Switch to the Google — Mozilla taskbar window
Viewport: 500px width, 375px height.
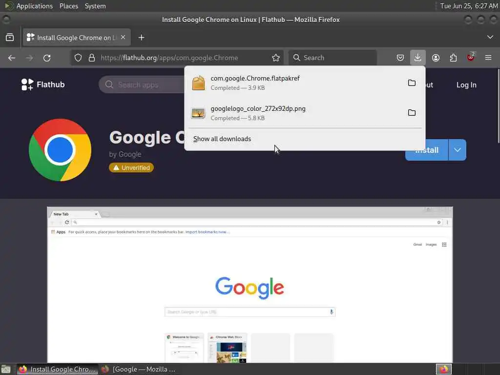138,369
